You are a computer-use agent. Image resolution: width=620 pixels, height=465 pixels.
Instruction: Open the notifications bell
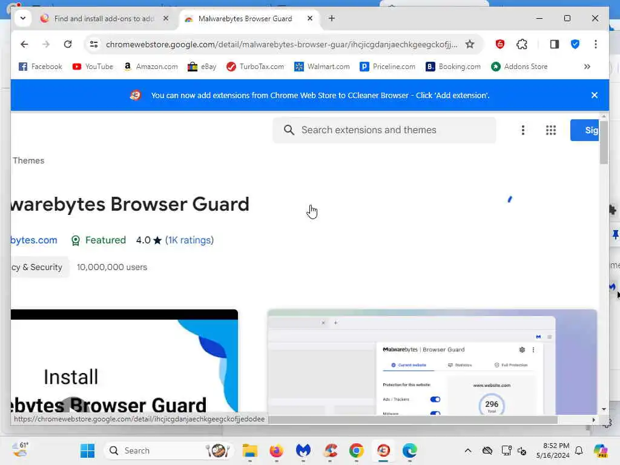[x=579, y=450]
